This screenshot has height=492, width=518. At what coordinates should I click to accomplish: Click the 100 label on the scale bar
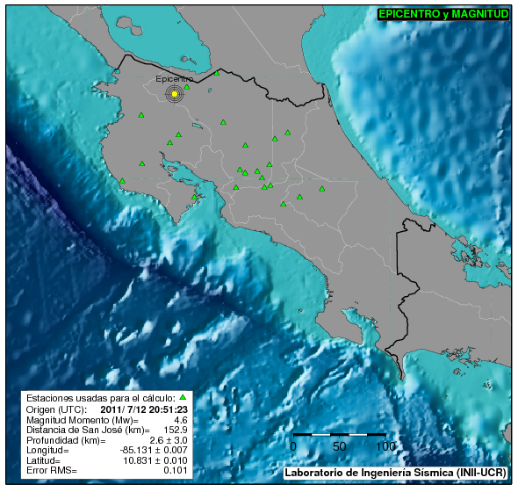coord(385,446)
